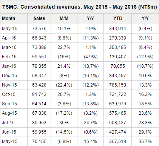
Task: Click the May-16 YTD value 343,914
Action: click(x=117, y=29)
